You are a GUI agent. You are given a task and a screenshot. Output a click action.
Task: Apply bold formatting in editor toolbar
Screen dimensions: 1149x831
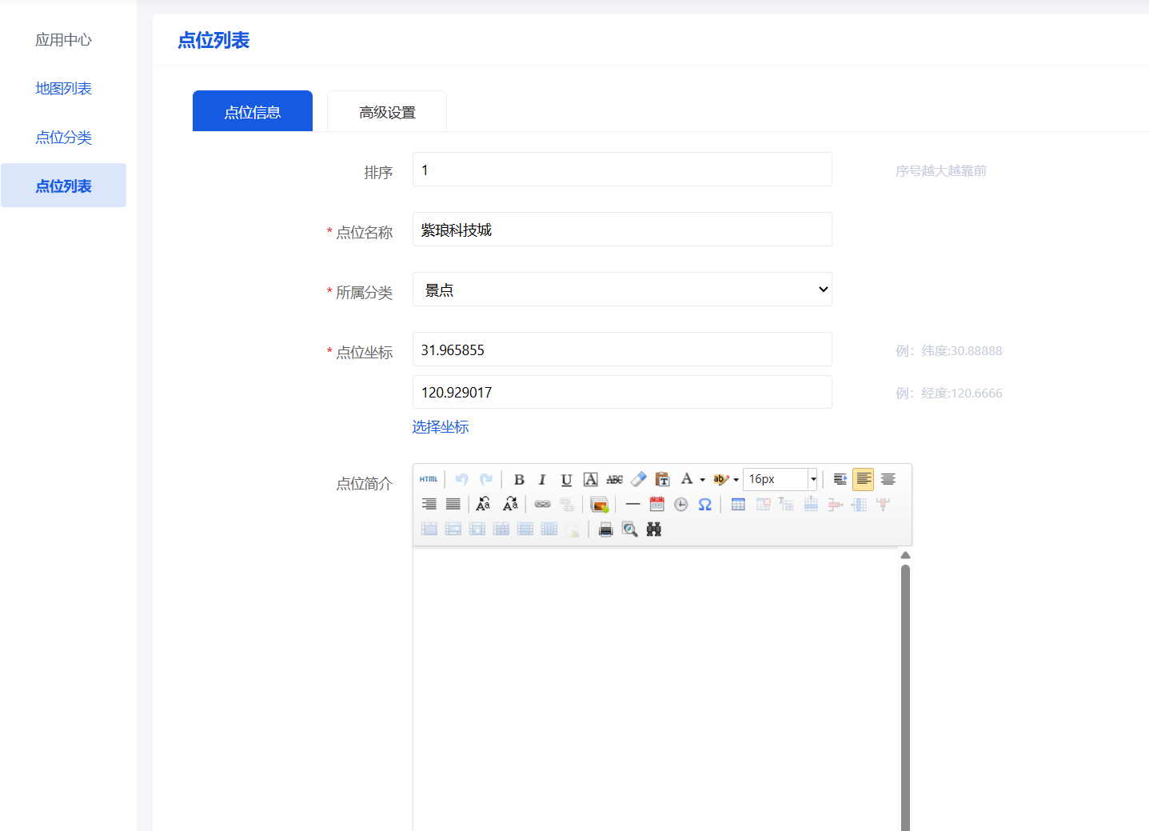coord(519,479)
